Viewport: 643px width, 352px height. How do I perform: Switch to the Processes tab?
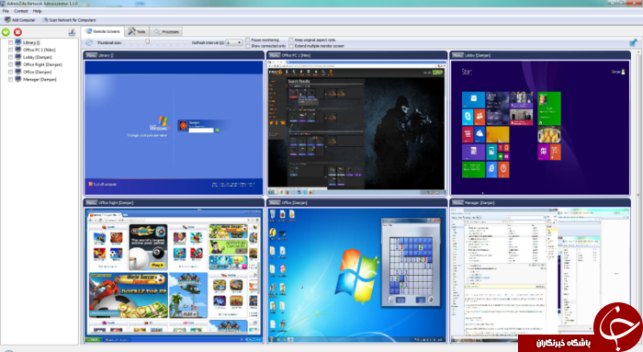pyautogui.click(x=166, y=31)
